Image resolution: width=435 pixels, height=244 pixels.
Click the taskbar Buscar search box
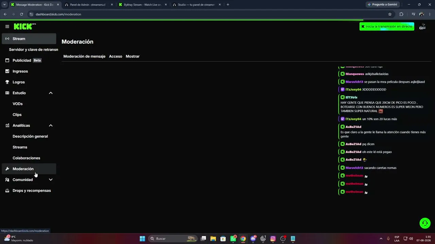(173, 239)
